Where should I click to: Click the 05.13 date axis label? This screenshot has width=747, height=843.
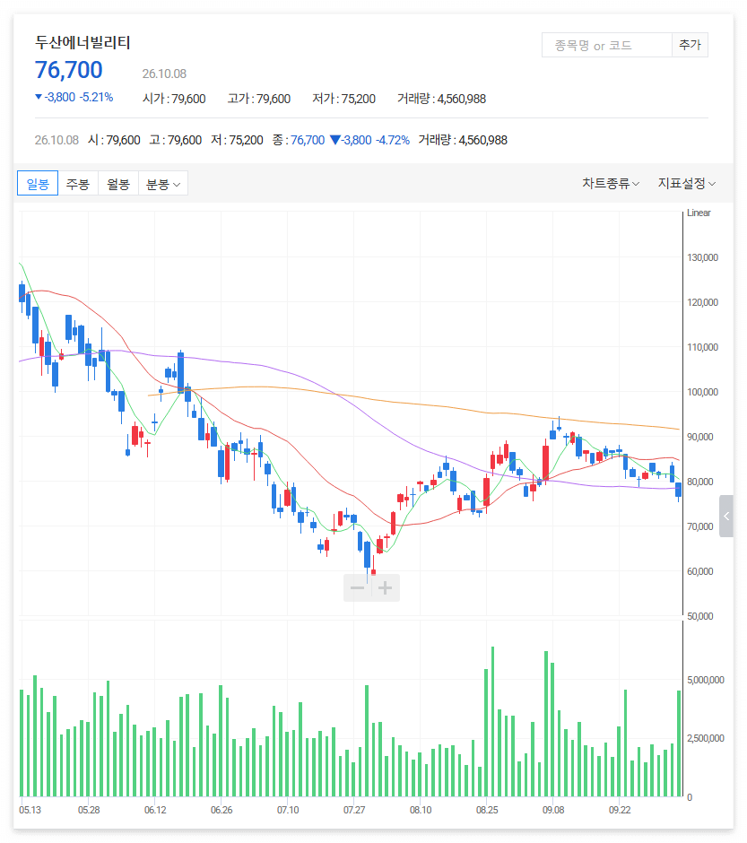tap(30, 810)
